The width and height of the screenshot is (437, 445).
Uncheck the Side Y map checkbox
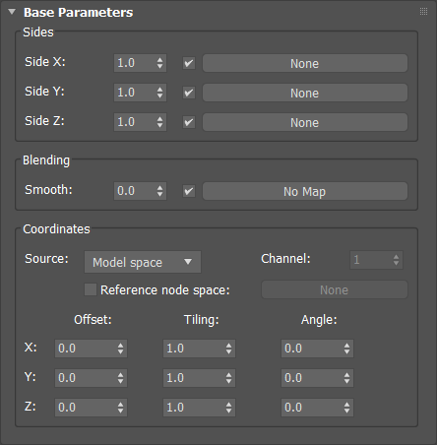[x=189, y=93]
